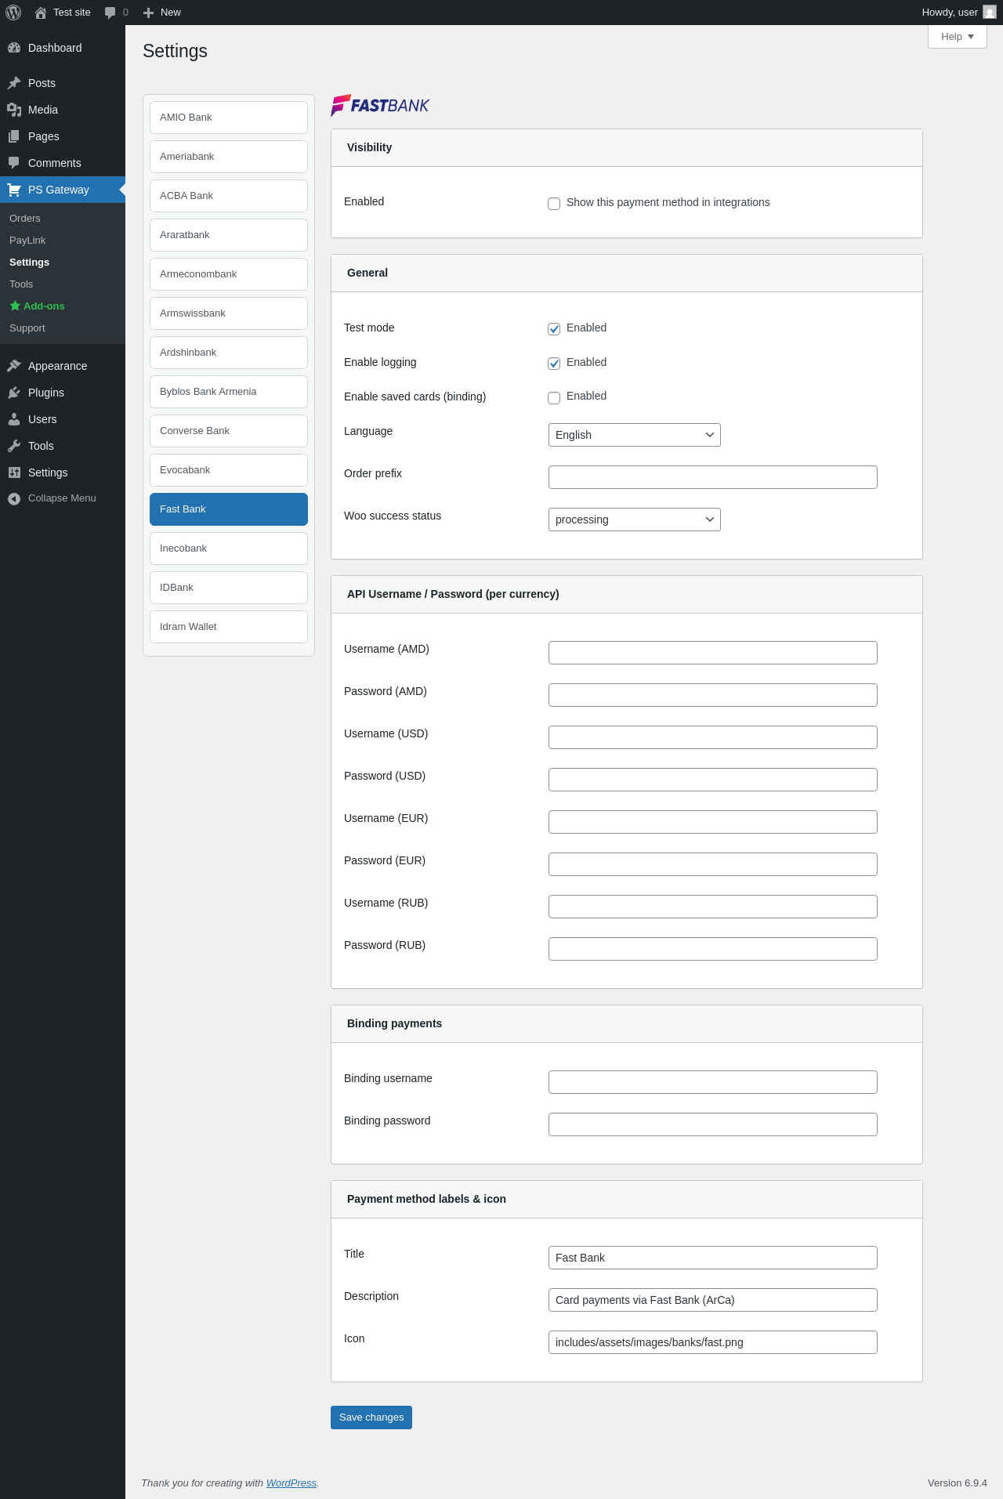Open the PayLink submenu item
The height and width of the screenshot is (1499, 1003).
27,241
